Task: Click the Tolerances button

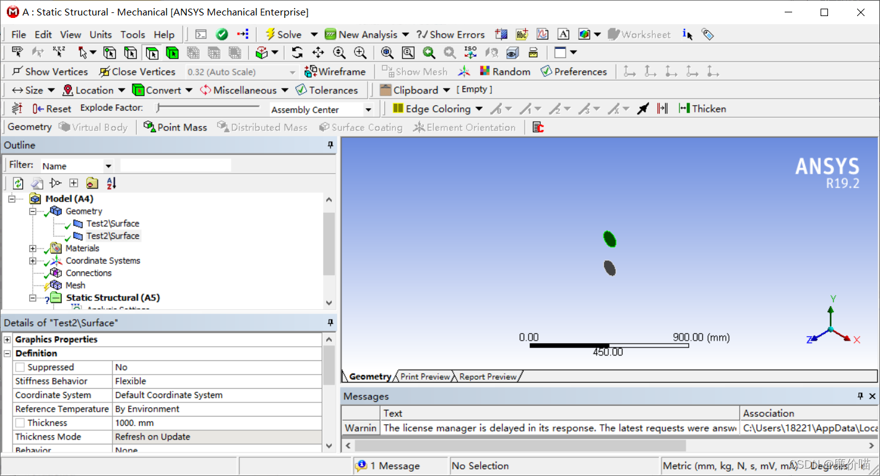Action: coord(327,90)
